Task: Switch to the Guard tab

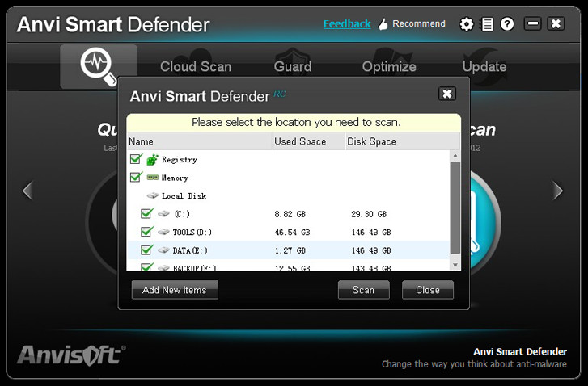Action: tap(293, 67)
